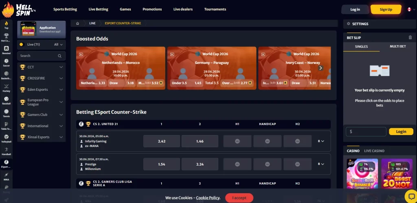This screenshot has width=417, height=203.
Task: Bet on ex-MANA odds 1.46
Action: [x=200, y=141]
